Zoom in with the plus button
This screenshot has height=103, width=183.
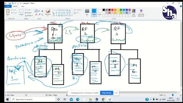(181, 95)
